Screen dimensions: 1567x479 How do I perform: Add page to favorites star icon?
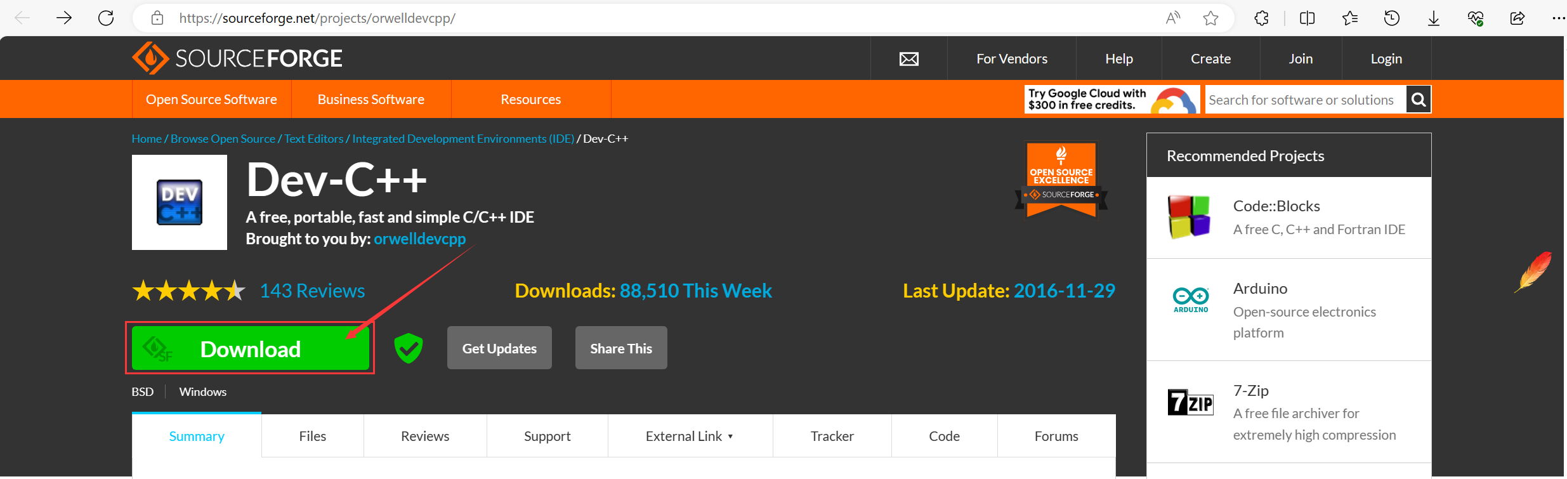(x=1210, y=18)
